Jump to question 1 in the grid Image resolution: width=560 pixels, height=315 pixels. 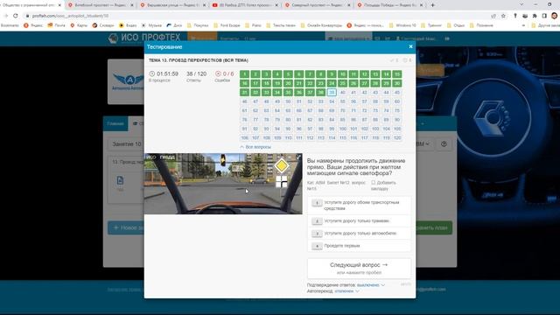tap(245, 73)
